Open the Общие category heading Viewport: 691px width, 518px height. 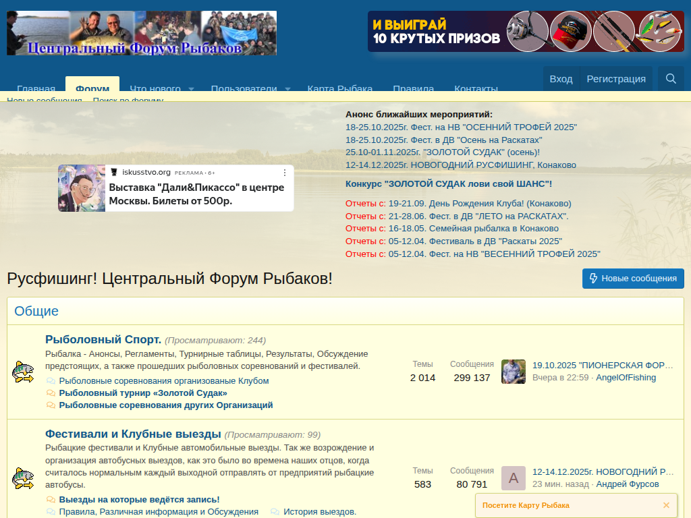coord(36,311)
